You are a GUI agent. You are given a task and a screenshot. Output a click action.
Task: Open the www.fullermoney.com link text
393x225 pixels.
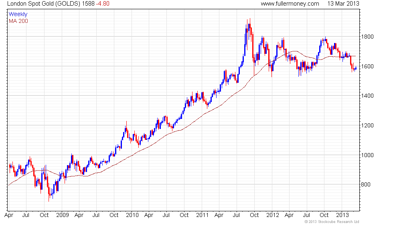pyautogui.click(x=290, y=4)
